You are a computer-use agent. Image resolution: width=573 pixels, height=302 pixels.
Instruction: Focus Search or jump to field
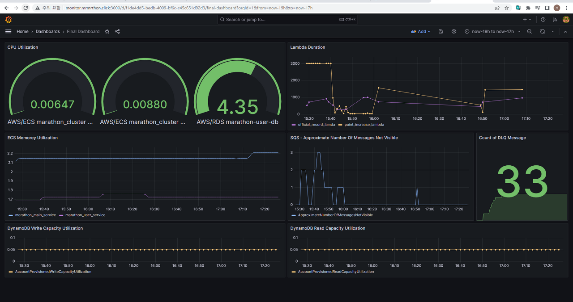click(288, 20)
